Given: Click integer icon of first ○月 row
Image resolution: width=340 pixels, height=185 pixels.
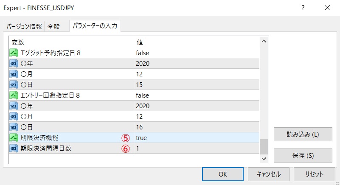Looking at the screenshot, I should [x=14, y=74].
